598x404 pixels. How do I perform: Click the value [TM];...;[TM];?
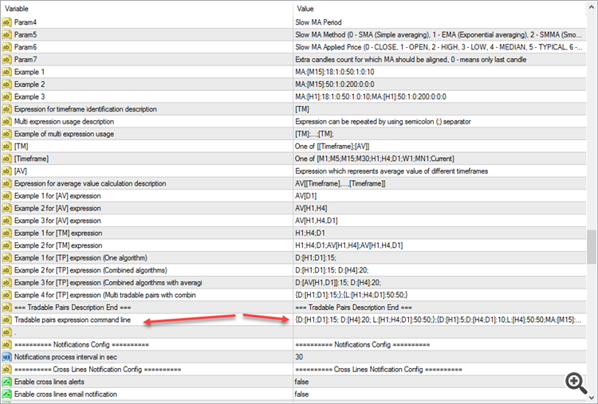click(x=314, y=134)
